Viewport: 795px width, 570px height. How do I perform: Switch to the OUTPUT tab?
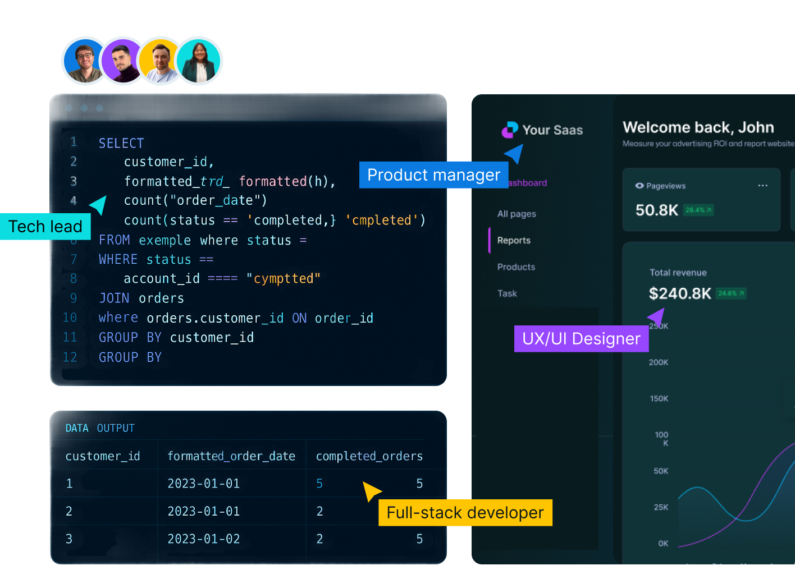pyautogui.click(x=116, y=428)
